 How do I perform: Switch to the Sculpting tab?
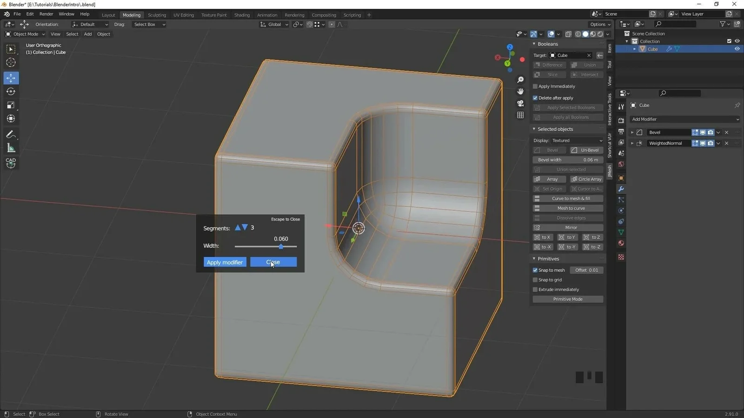pos(157,15)
